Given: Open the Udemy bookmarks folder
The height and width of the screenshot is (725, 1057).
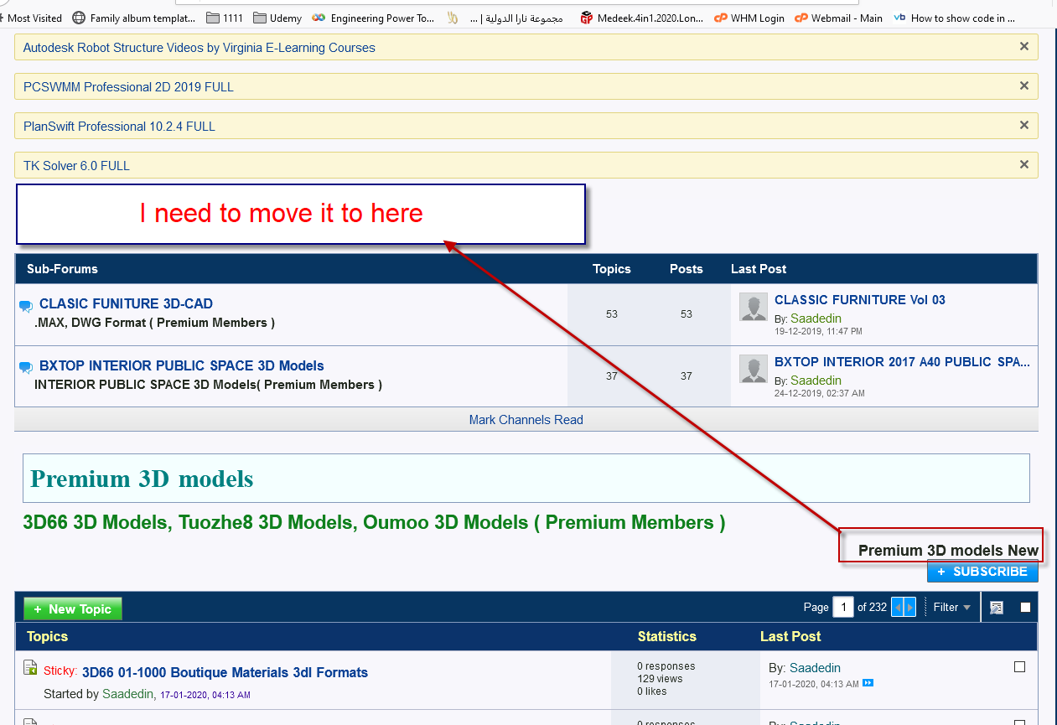Looking at the screenshot, I should [277, 18].
